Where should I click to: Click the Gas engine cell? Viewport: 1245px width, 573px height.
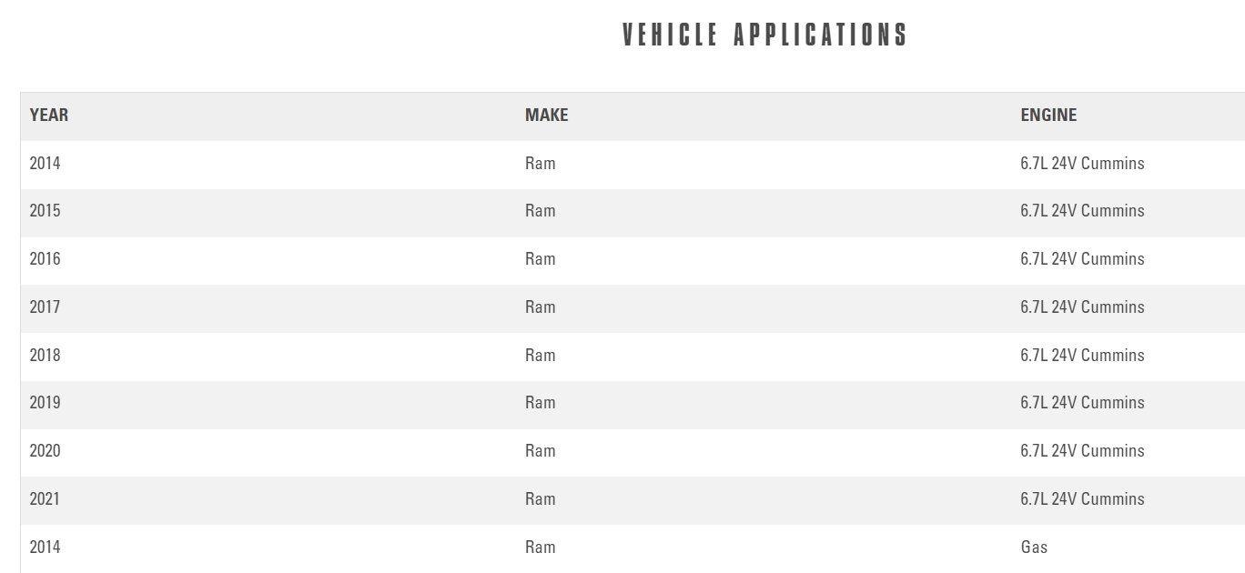tap(1034, 548)
